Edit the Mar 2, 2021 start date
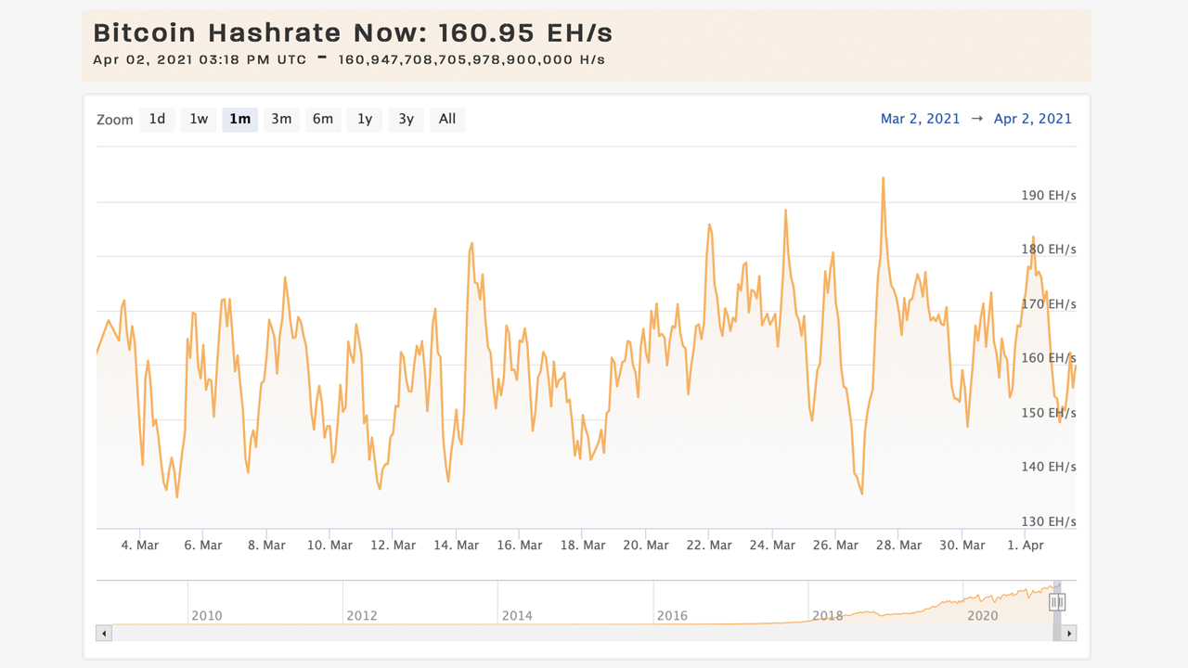This screenshot has height=668, width=1188. coord(920,119)
